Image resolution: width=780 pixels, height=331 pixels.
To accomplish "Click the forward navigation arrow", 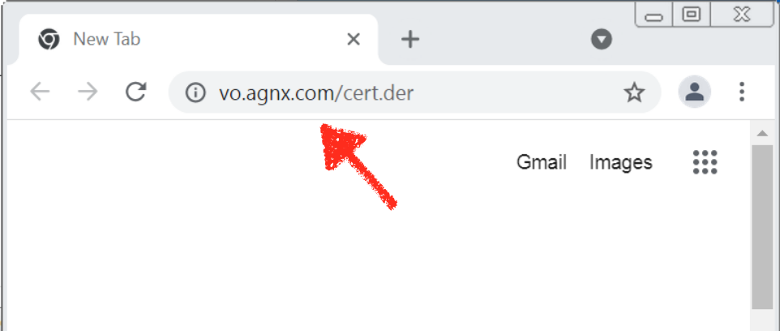I will click(x=88, y=92).
